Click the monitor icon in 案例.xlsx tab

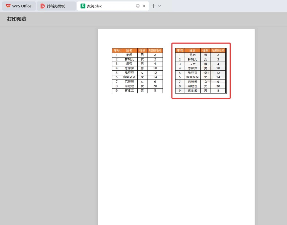138,6
